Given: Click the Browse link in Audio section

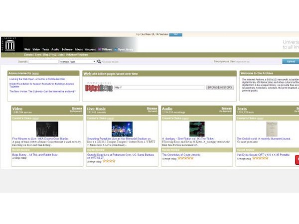Looking at the screenshot, I should pyautogui.click(x=226, y=108).
